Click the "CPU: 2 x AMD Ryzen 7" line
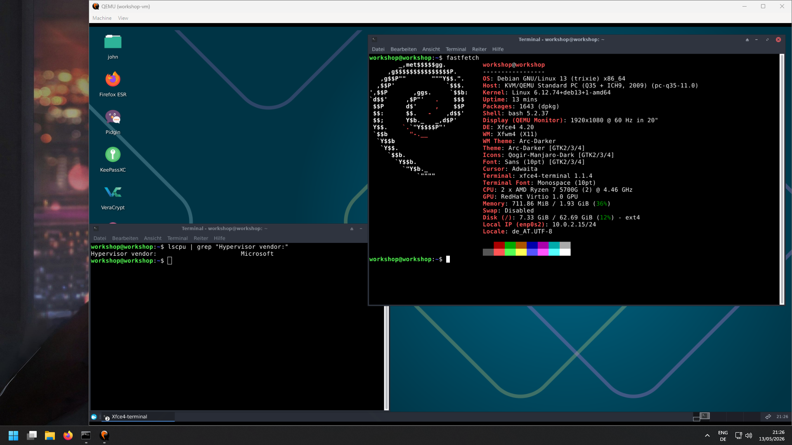The height and width of the screenshot is (445, 792). point(558,190)
